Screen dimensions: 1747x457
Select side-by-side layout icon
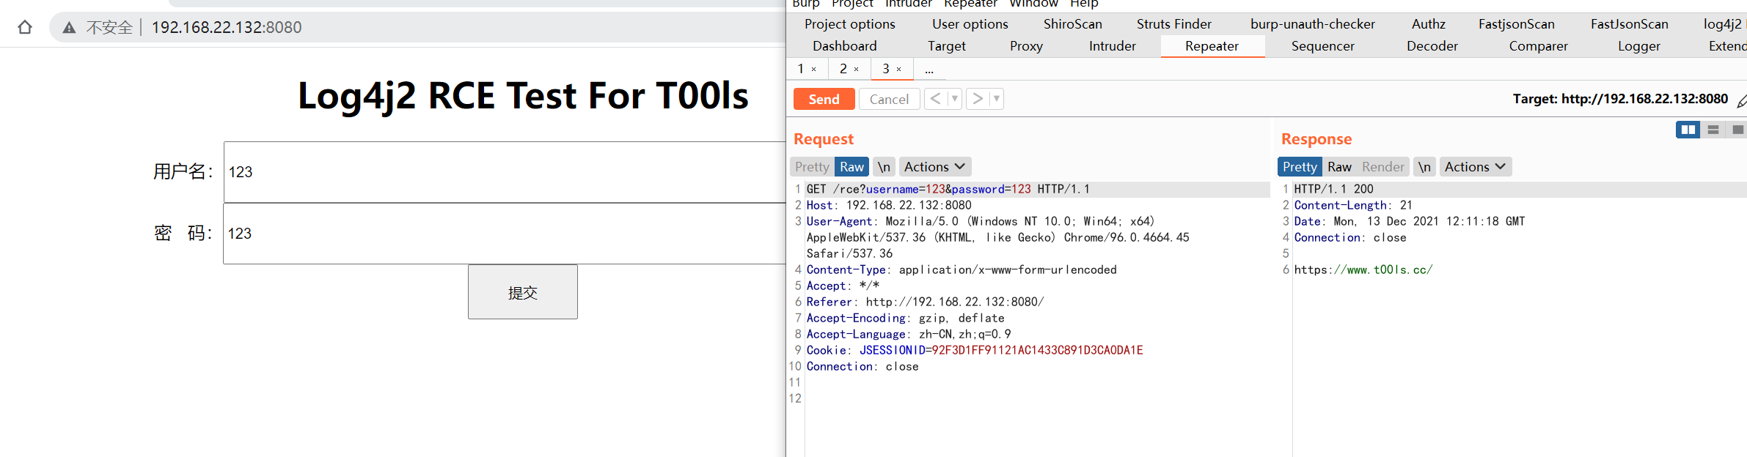(x=1688, y=130)
